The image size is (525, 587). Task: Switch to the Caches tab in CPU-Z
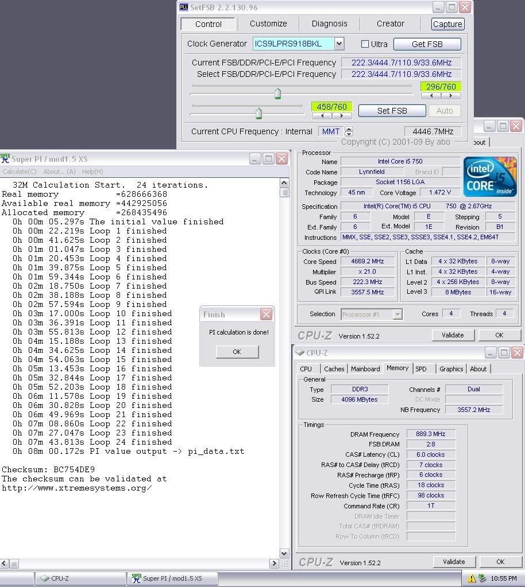[x=334, y=369]
